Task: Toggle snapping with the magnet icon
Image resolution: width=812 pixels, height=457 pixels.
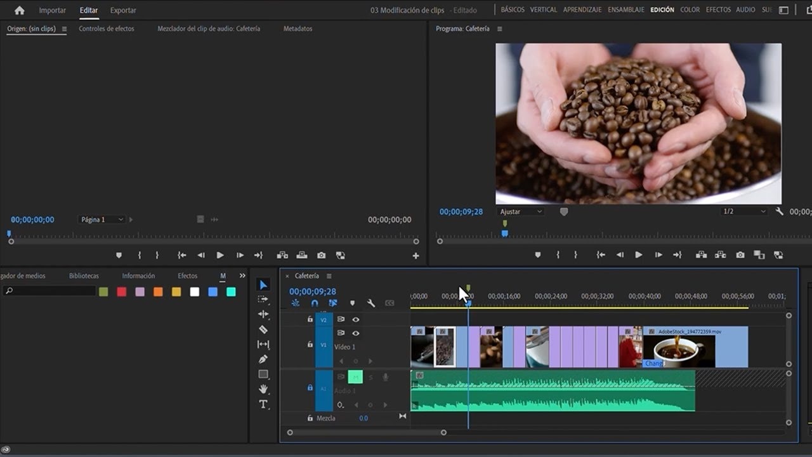Action: tap(315, 303)
